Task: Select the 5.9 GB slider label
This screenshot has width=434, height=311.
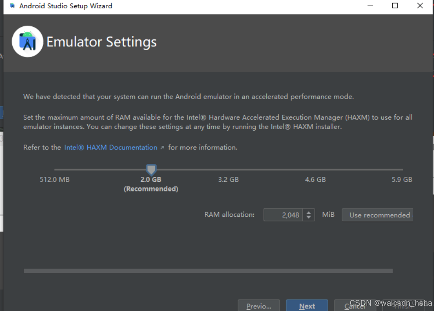Action: coord(402,179)
